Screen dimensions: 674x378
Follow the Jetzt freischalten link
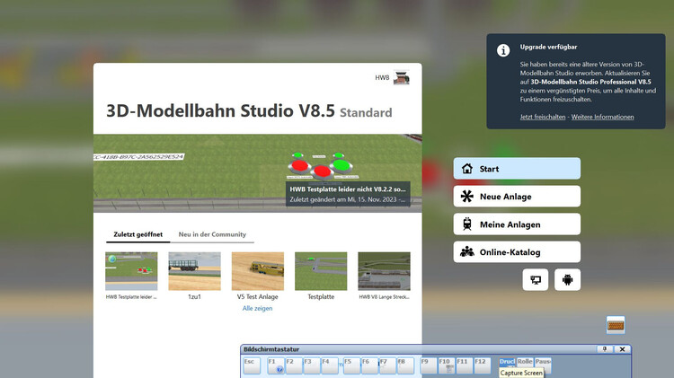543,117
